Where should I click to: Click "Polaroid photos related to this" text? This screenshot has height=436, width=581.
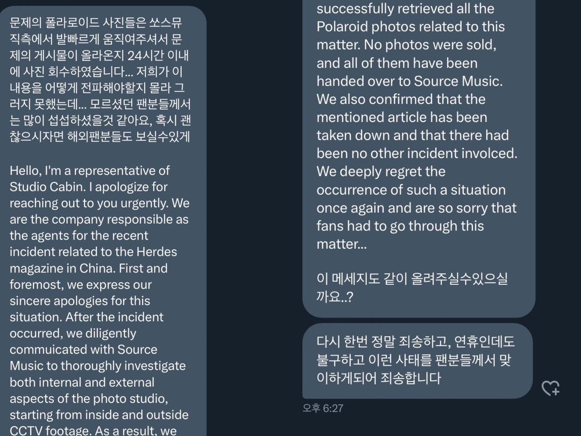[x=410, y=27]
